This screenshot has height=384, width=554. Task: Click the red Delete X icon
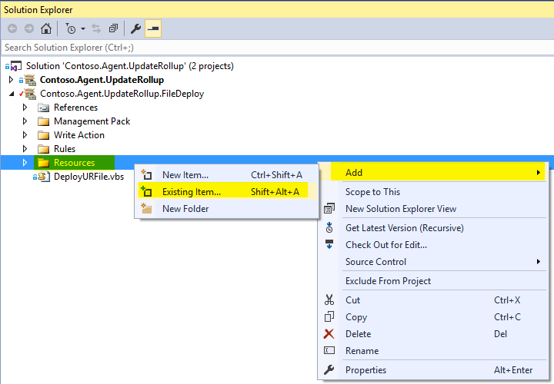[x=329, y=333]
